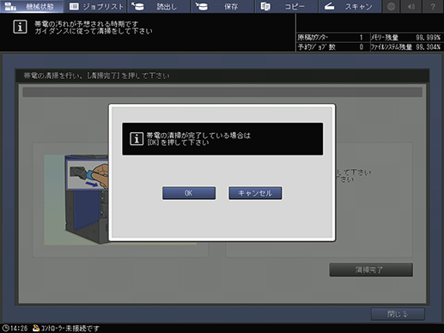The image size is (444, 333).
Task: Select the 保存 tab
Action: pos(222,6)
